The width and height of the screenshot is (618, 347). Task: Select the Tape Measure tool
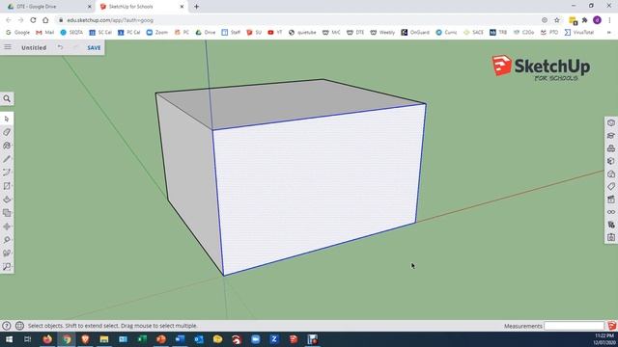[7, 240]
